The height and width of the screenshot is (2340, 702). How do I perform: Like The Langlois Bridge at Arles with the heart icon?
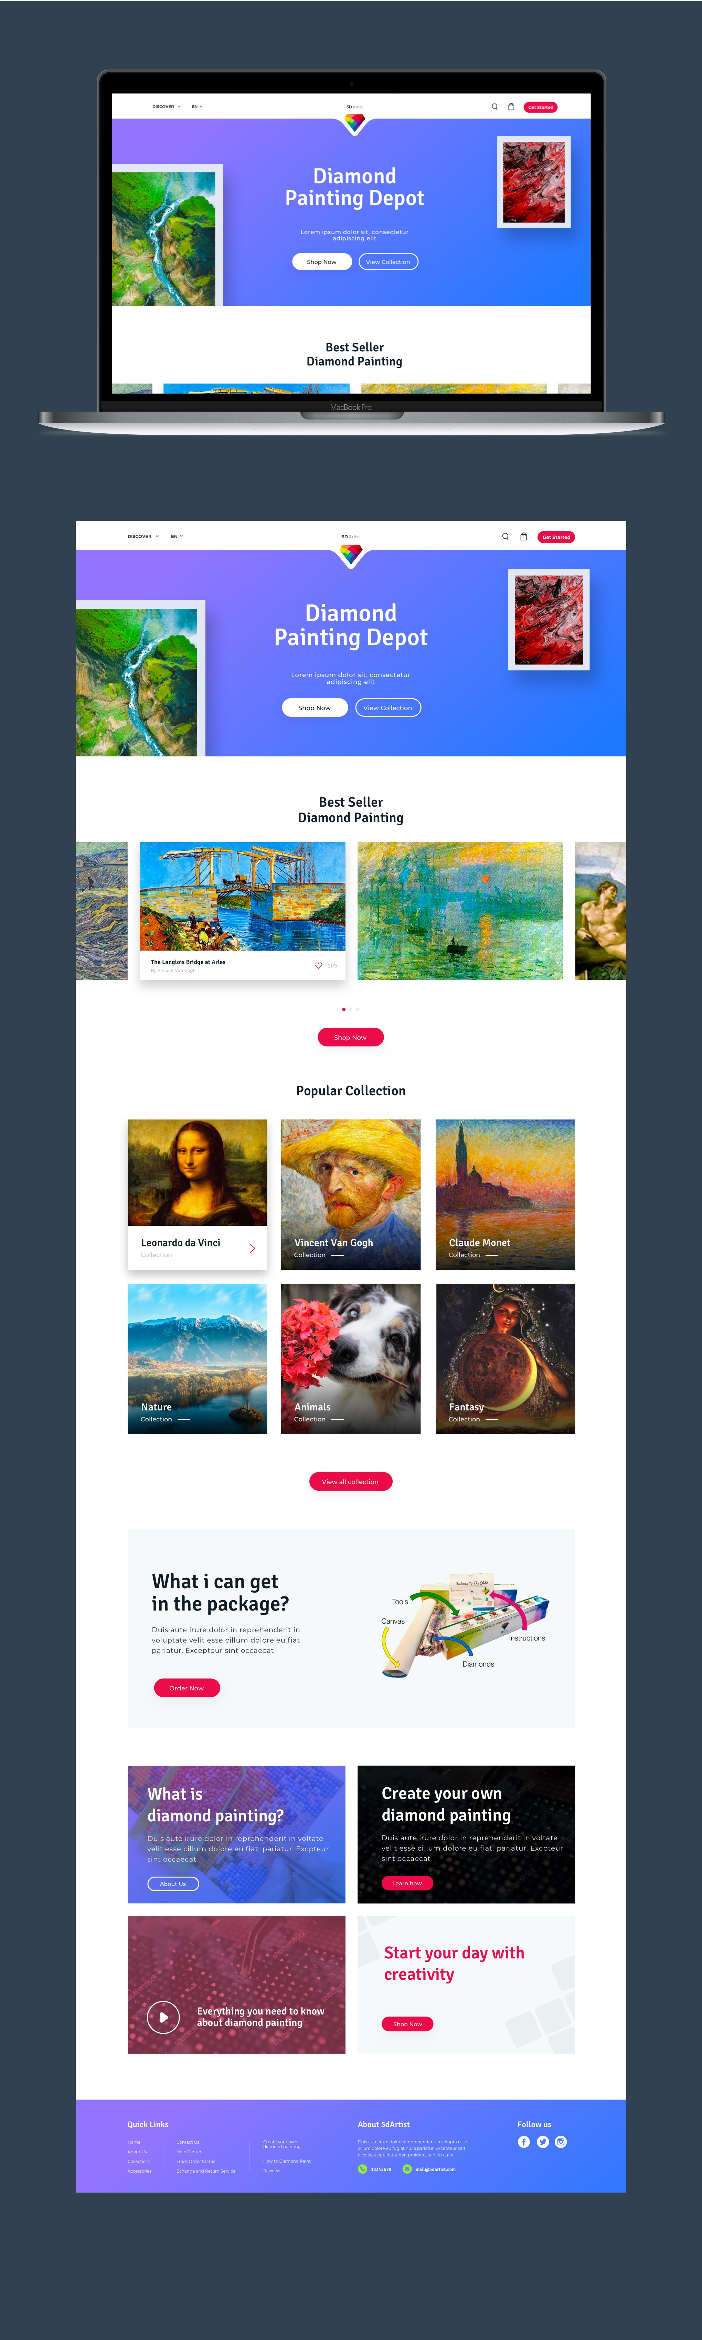(x=318, y=966)
